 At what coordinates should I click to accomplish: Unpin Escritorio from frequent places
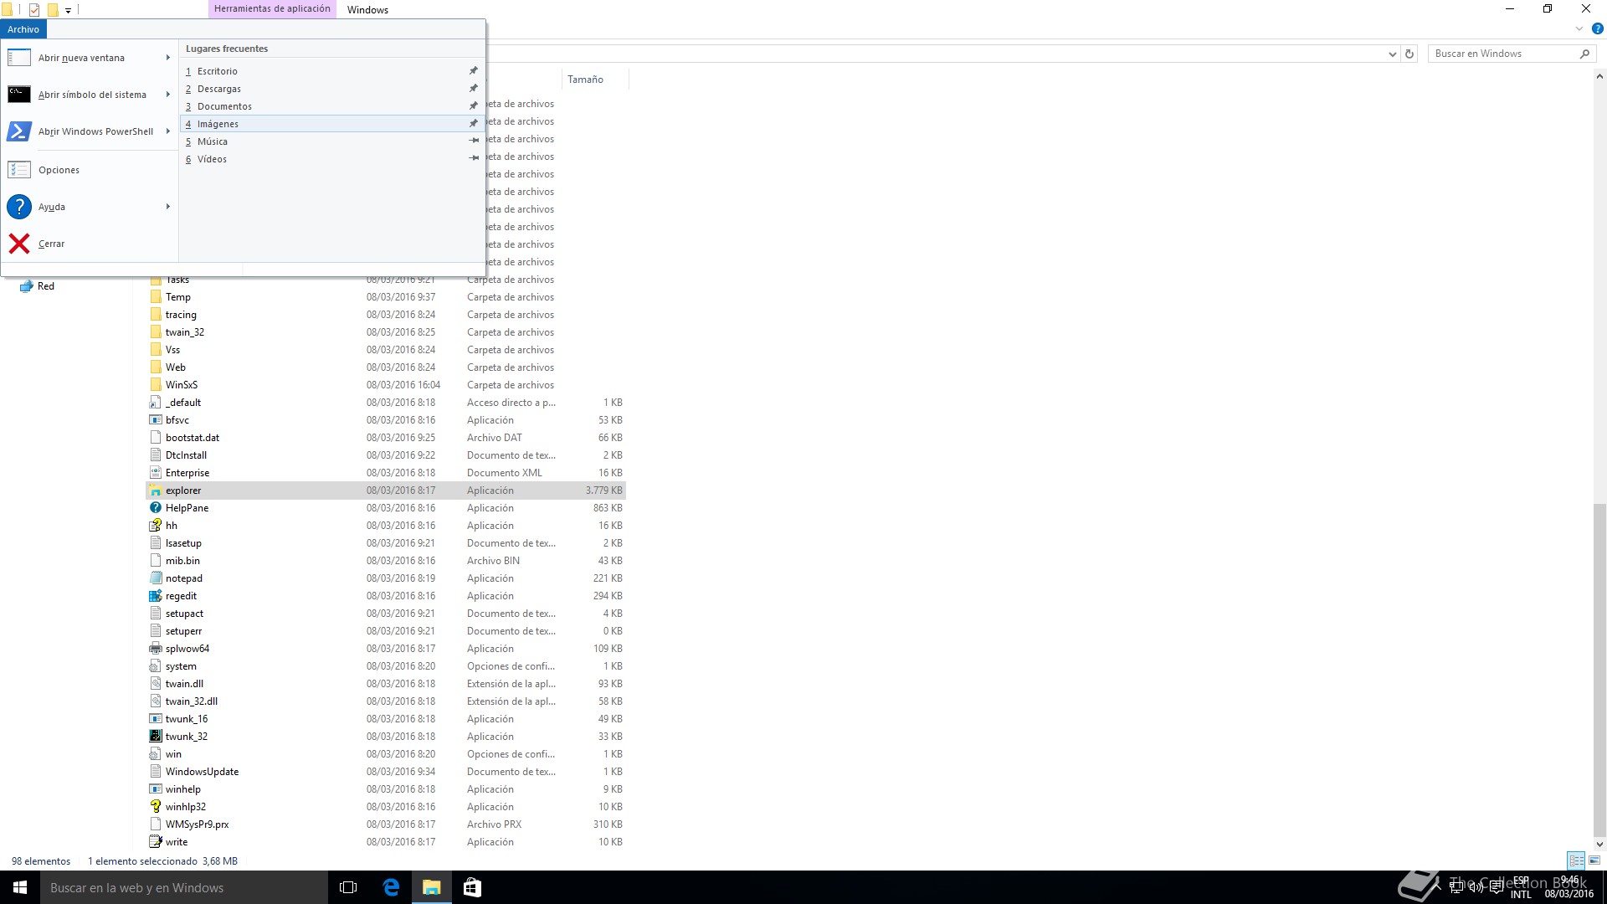coord(474,71)
